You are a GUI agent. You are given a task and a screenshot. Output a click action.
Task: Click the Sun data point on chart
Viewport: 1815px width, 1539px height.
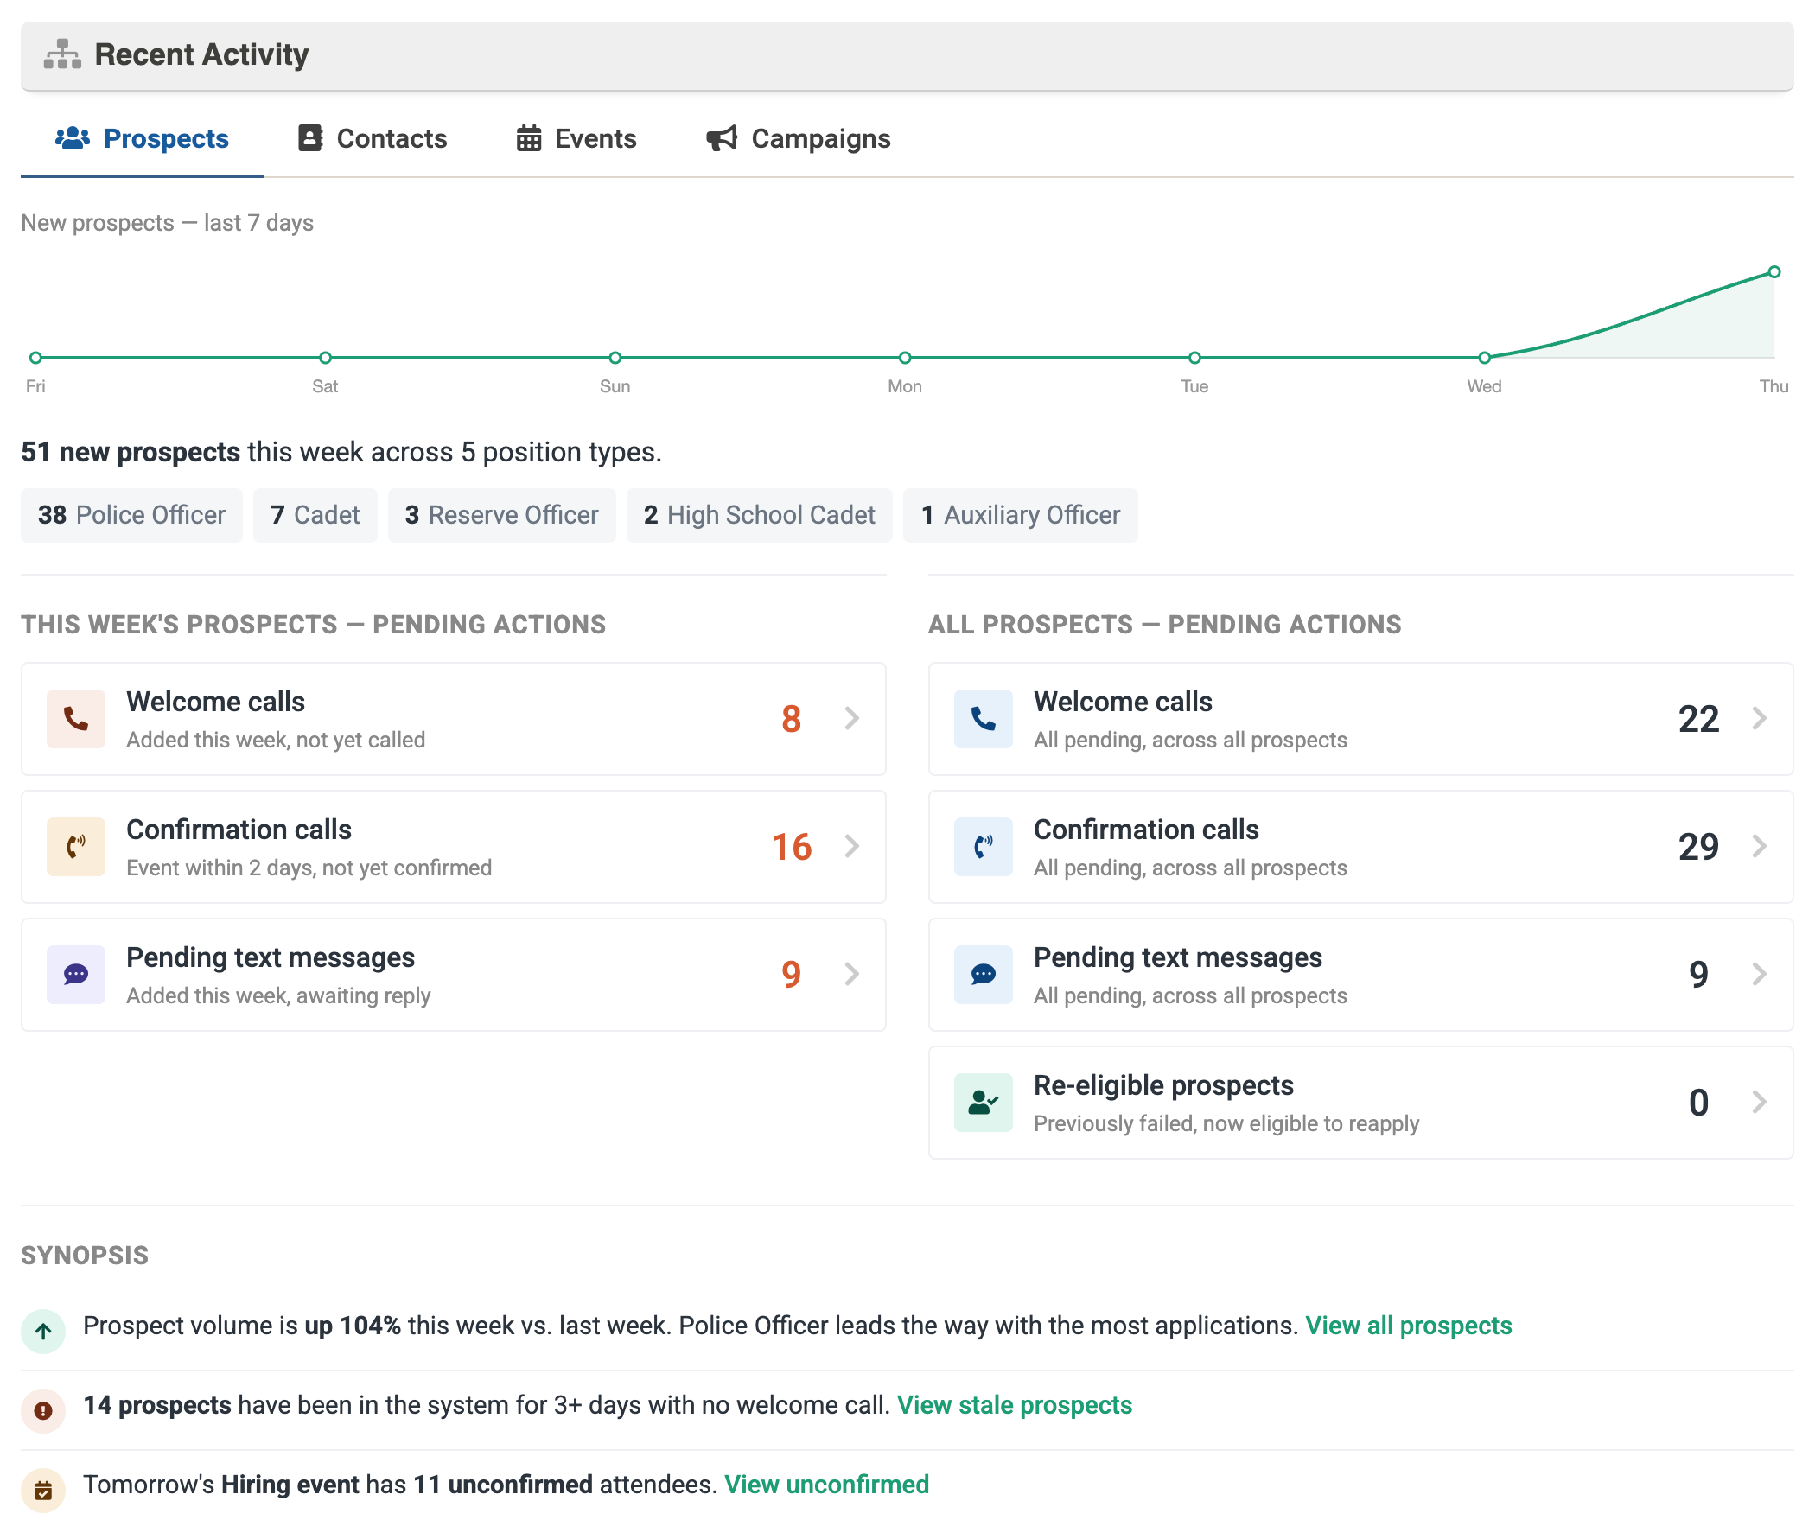[x=615, y=358]
